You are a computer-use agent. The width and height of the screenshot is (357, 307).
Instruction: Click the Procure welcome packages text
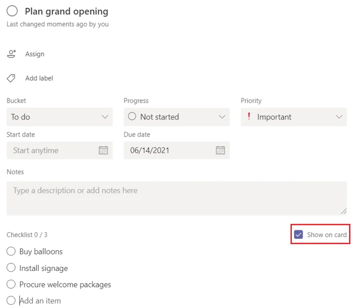click(65, 285)
